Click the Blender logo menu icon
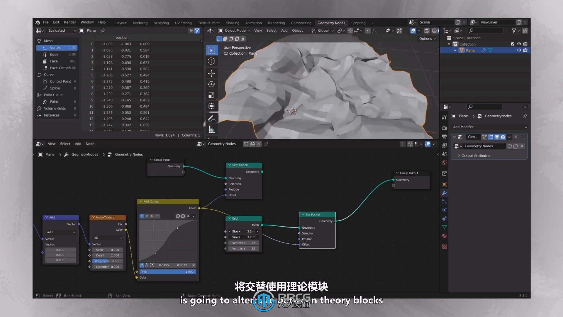The height and width of the screenshot is (317, 563). [x=38, y=22]
